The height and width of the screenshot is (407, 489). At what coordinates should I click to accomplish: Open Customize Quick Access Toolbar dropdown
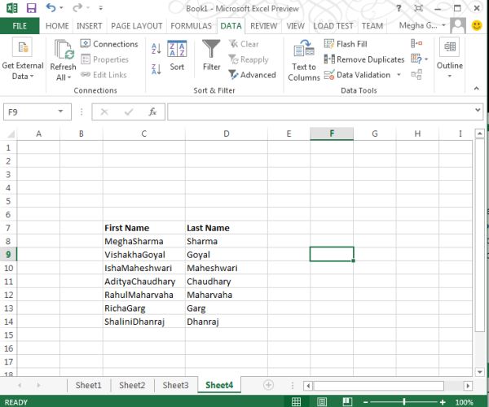100,8
